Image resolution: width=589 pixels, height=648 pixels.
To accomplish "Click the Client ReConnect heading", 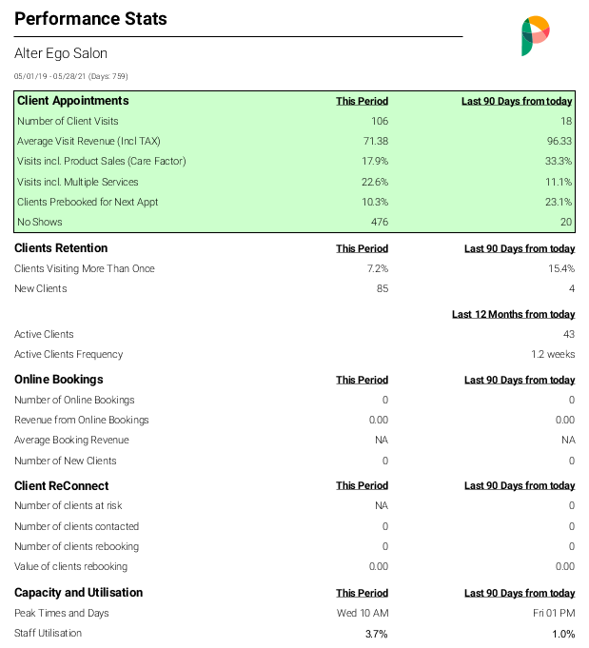I will (61, 486).
